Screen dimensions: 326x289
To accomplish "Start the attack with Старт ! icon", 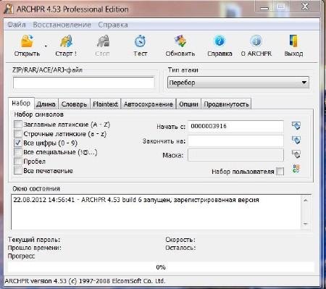I will 66,41.
